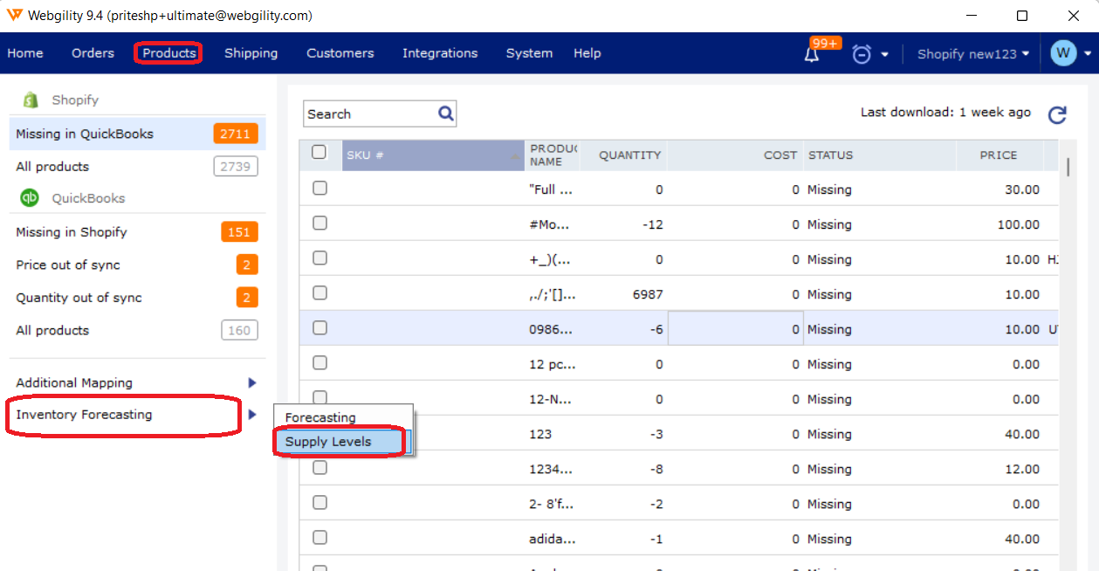Screen dimensions: 1099x571
Task: Click the 151 count badge
Action: [x=239, y=232]
